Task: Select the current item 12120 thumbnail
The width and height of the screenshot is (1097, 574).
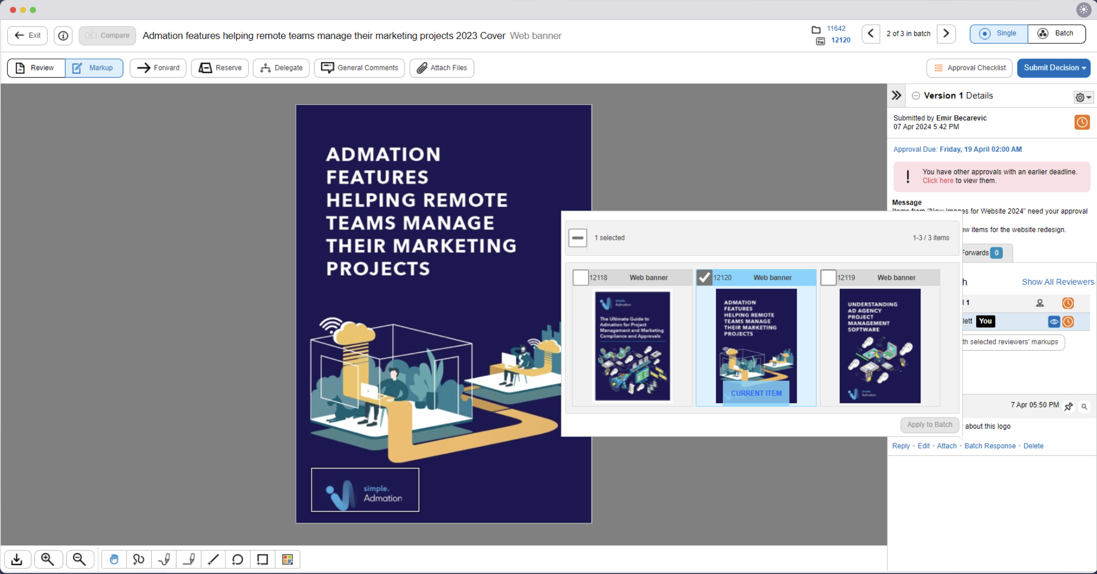Action: 756,346
